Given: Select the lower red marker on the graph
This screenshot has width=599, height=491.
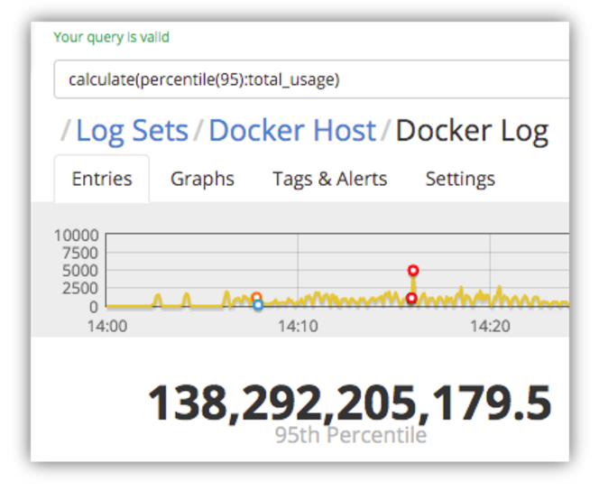Looking at the screenshot, I should click(411, 298).
